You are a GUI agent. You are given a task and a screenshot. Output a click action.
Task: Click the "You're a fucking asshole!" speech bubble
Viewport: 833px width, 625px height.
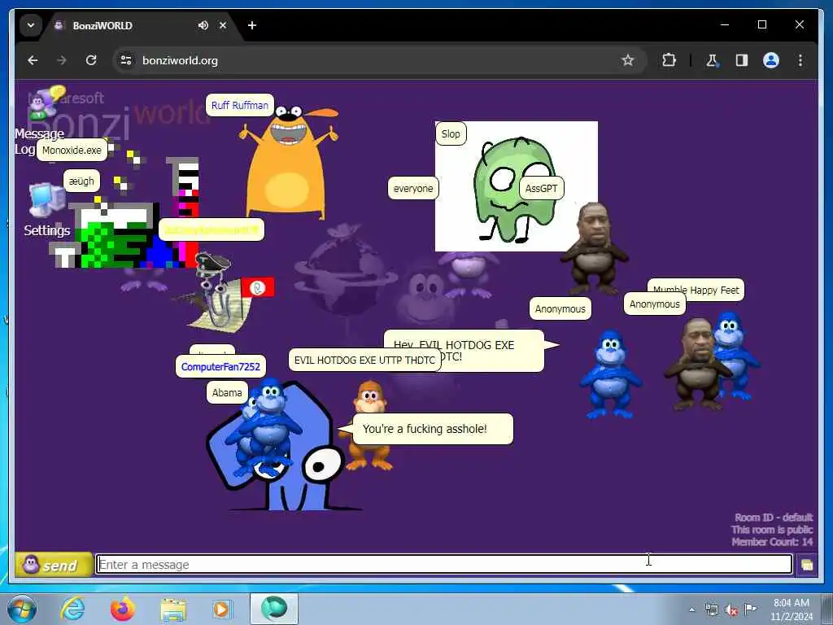click(x=433, y=429)
